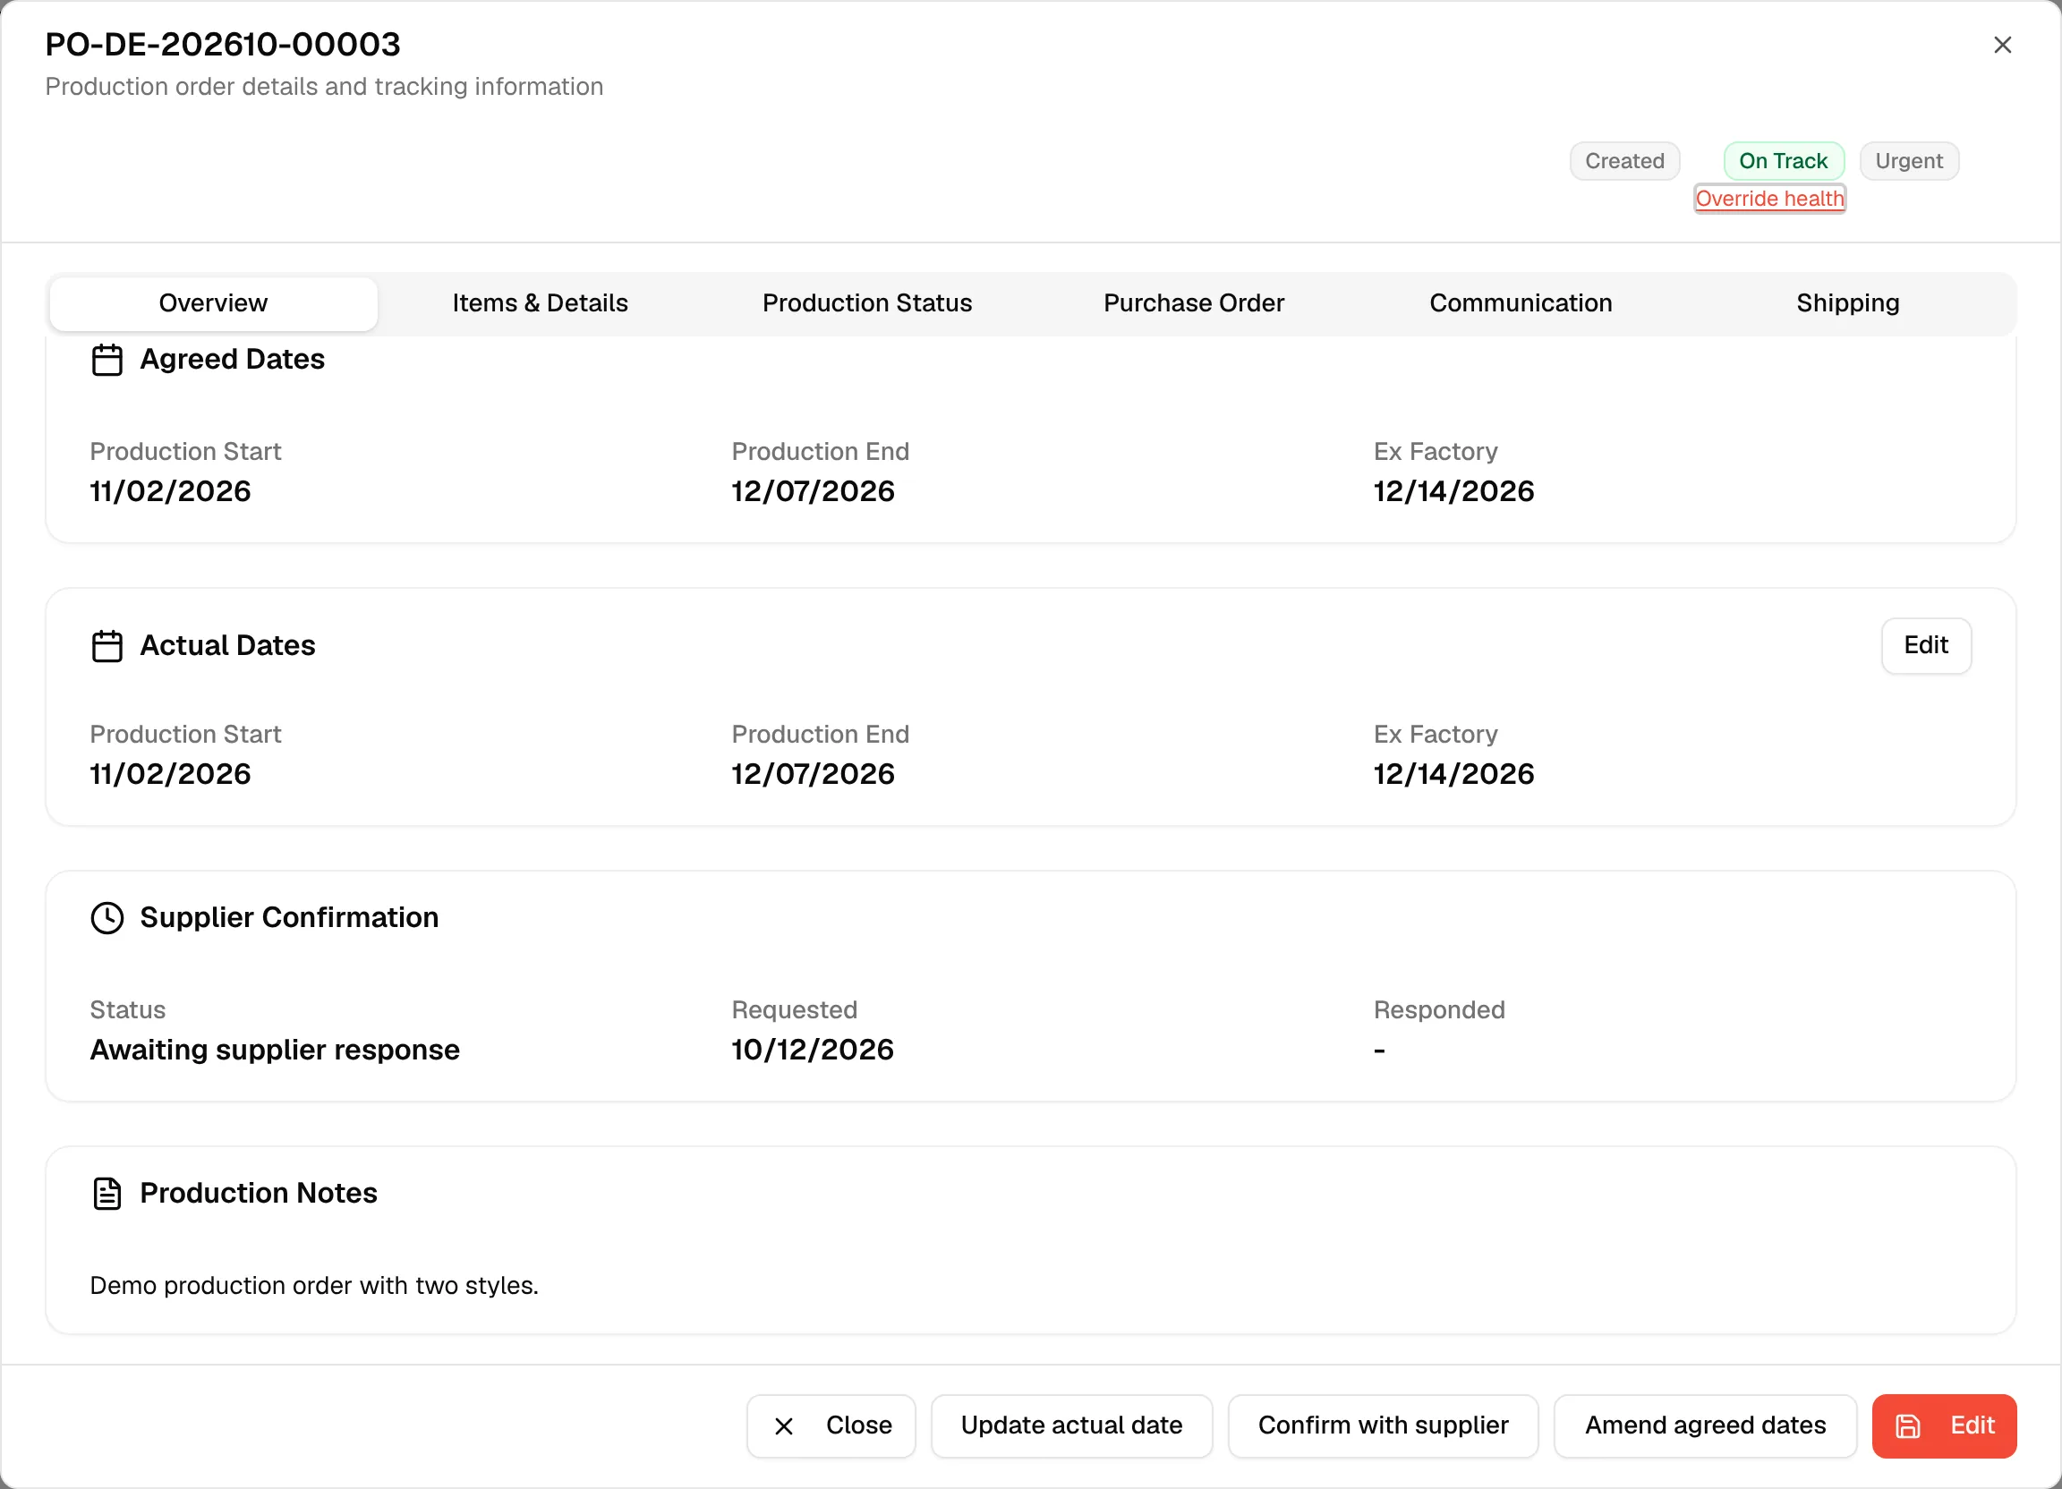Screen dimensions: 2062x1489
Task: Click Amend agreed dates button
Action: point(1705,1425)
